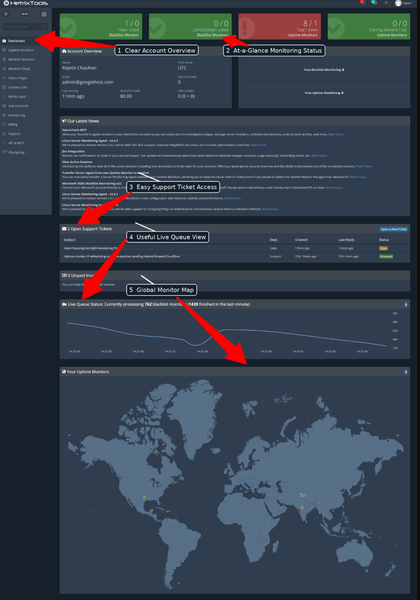Collapse sidebar with double-chevron icon
This screenshot has height=600, width=420.
point(6,14)
